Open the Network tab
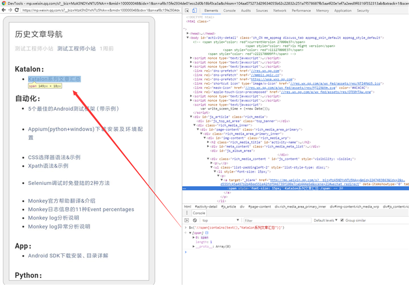This screenshot has width=409, height=285. 280,11
